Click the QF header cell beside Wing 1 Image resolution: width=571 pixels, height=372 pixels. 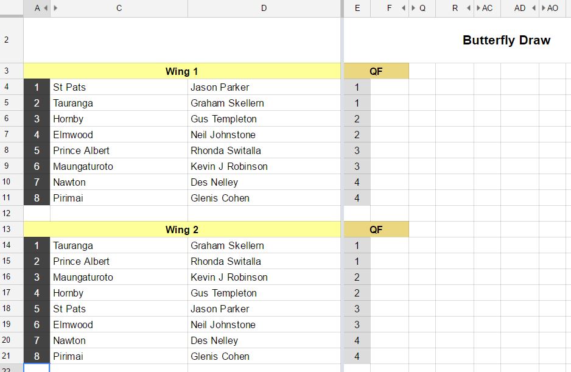pos(376,71)
